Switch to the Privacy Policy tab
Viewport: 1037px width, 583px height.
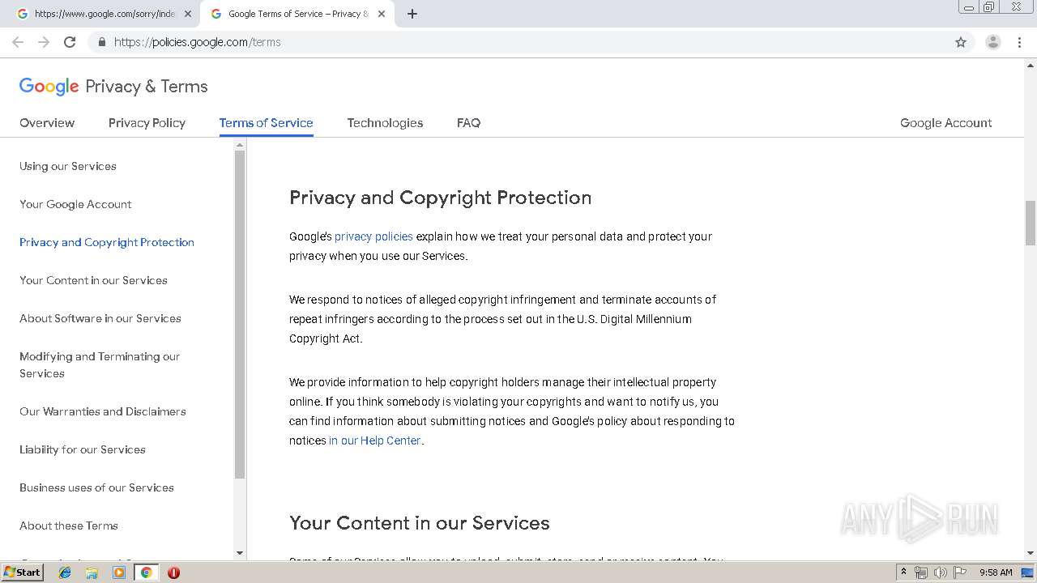[147, 123]
